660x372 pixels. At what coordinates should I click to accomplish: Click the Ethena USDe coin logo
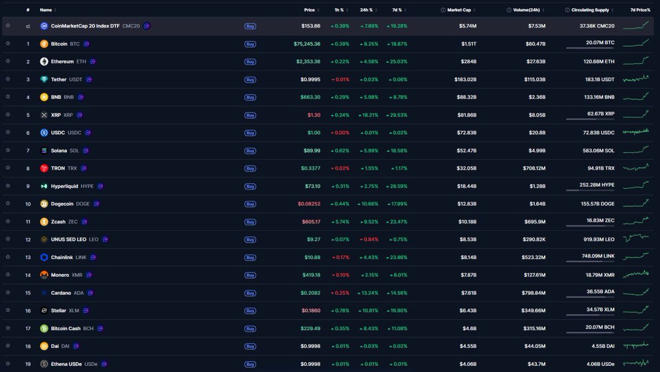(x=44, y=364)
